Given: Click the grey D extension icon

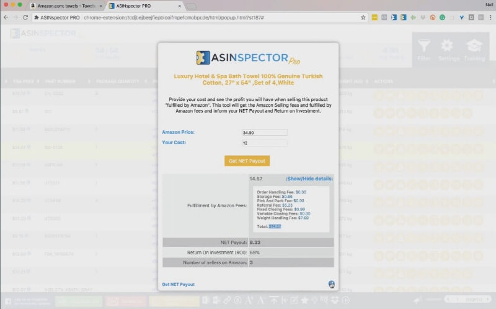Looking at the screenshot, I should pyautogui.click(x=471, y=17).
